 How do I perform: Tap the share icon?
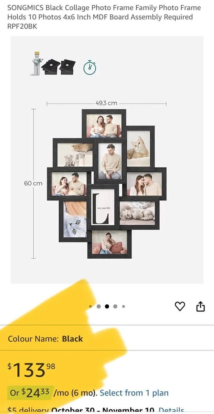pos(201,306)
